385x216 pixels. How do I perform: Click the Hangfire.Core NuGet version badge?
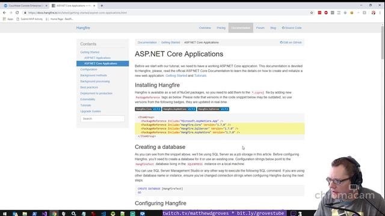(x=148, y=109)
